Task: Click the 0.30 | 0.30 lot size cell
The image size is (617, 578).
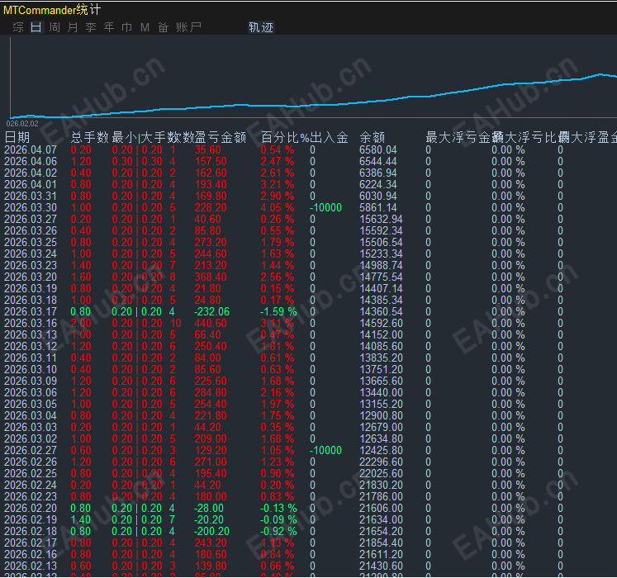Action: pyautogui.click(x=137, y=161)
